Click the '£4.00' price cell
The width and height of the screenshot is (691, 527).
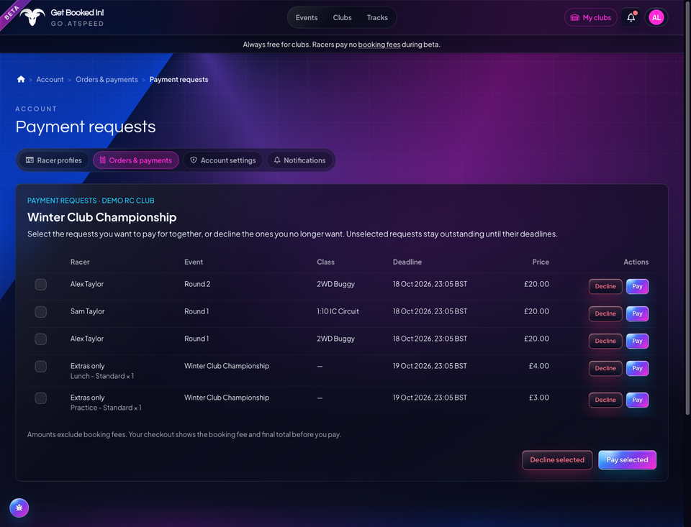pyautogui.click(x=539, y=366)
